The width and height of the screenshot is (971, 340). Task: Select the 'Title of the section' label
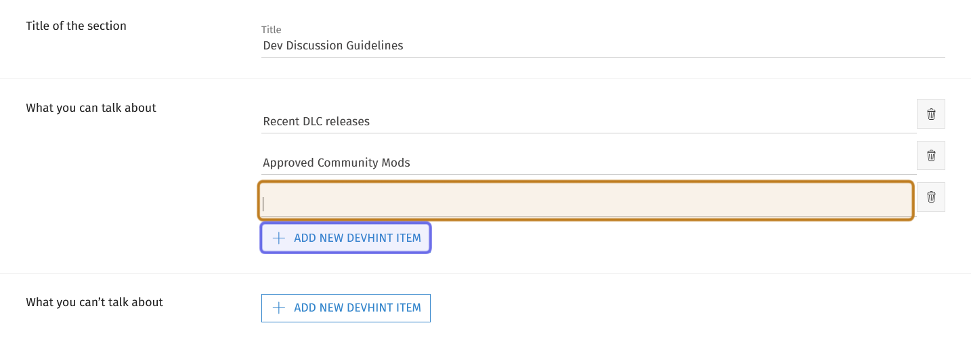tap(77, 26)
